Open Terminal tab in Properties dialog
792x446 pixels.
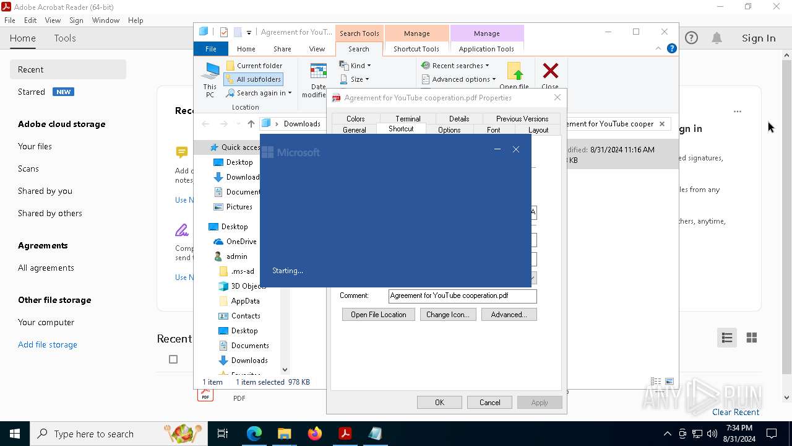point(408,119)
